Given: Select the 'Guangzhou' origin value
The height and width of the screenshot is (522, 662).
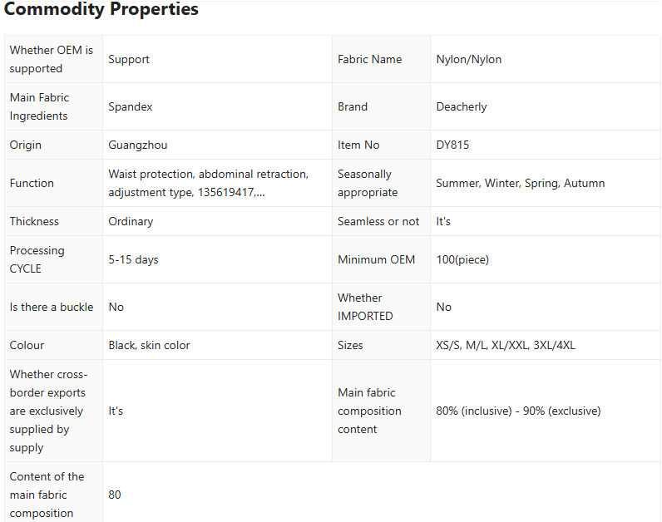Looking at the screenshot, I should (x=138, y=145).
